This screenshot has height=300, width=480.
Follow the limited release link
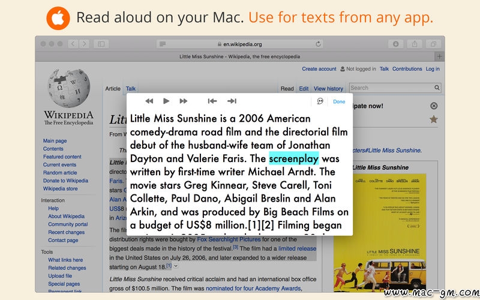pyautogui.click(x=297, y=248)
